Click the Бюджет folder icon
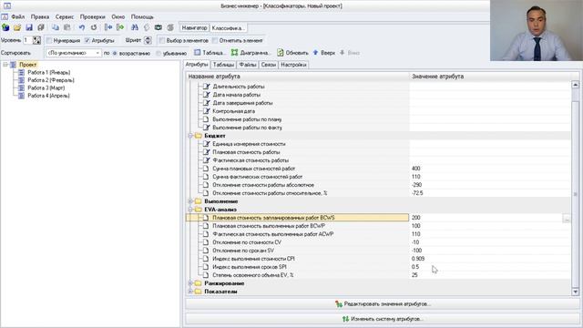This screenshot has width=583, height=328. pos(199,136)
